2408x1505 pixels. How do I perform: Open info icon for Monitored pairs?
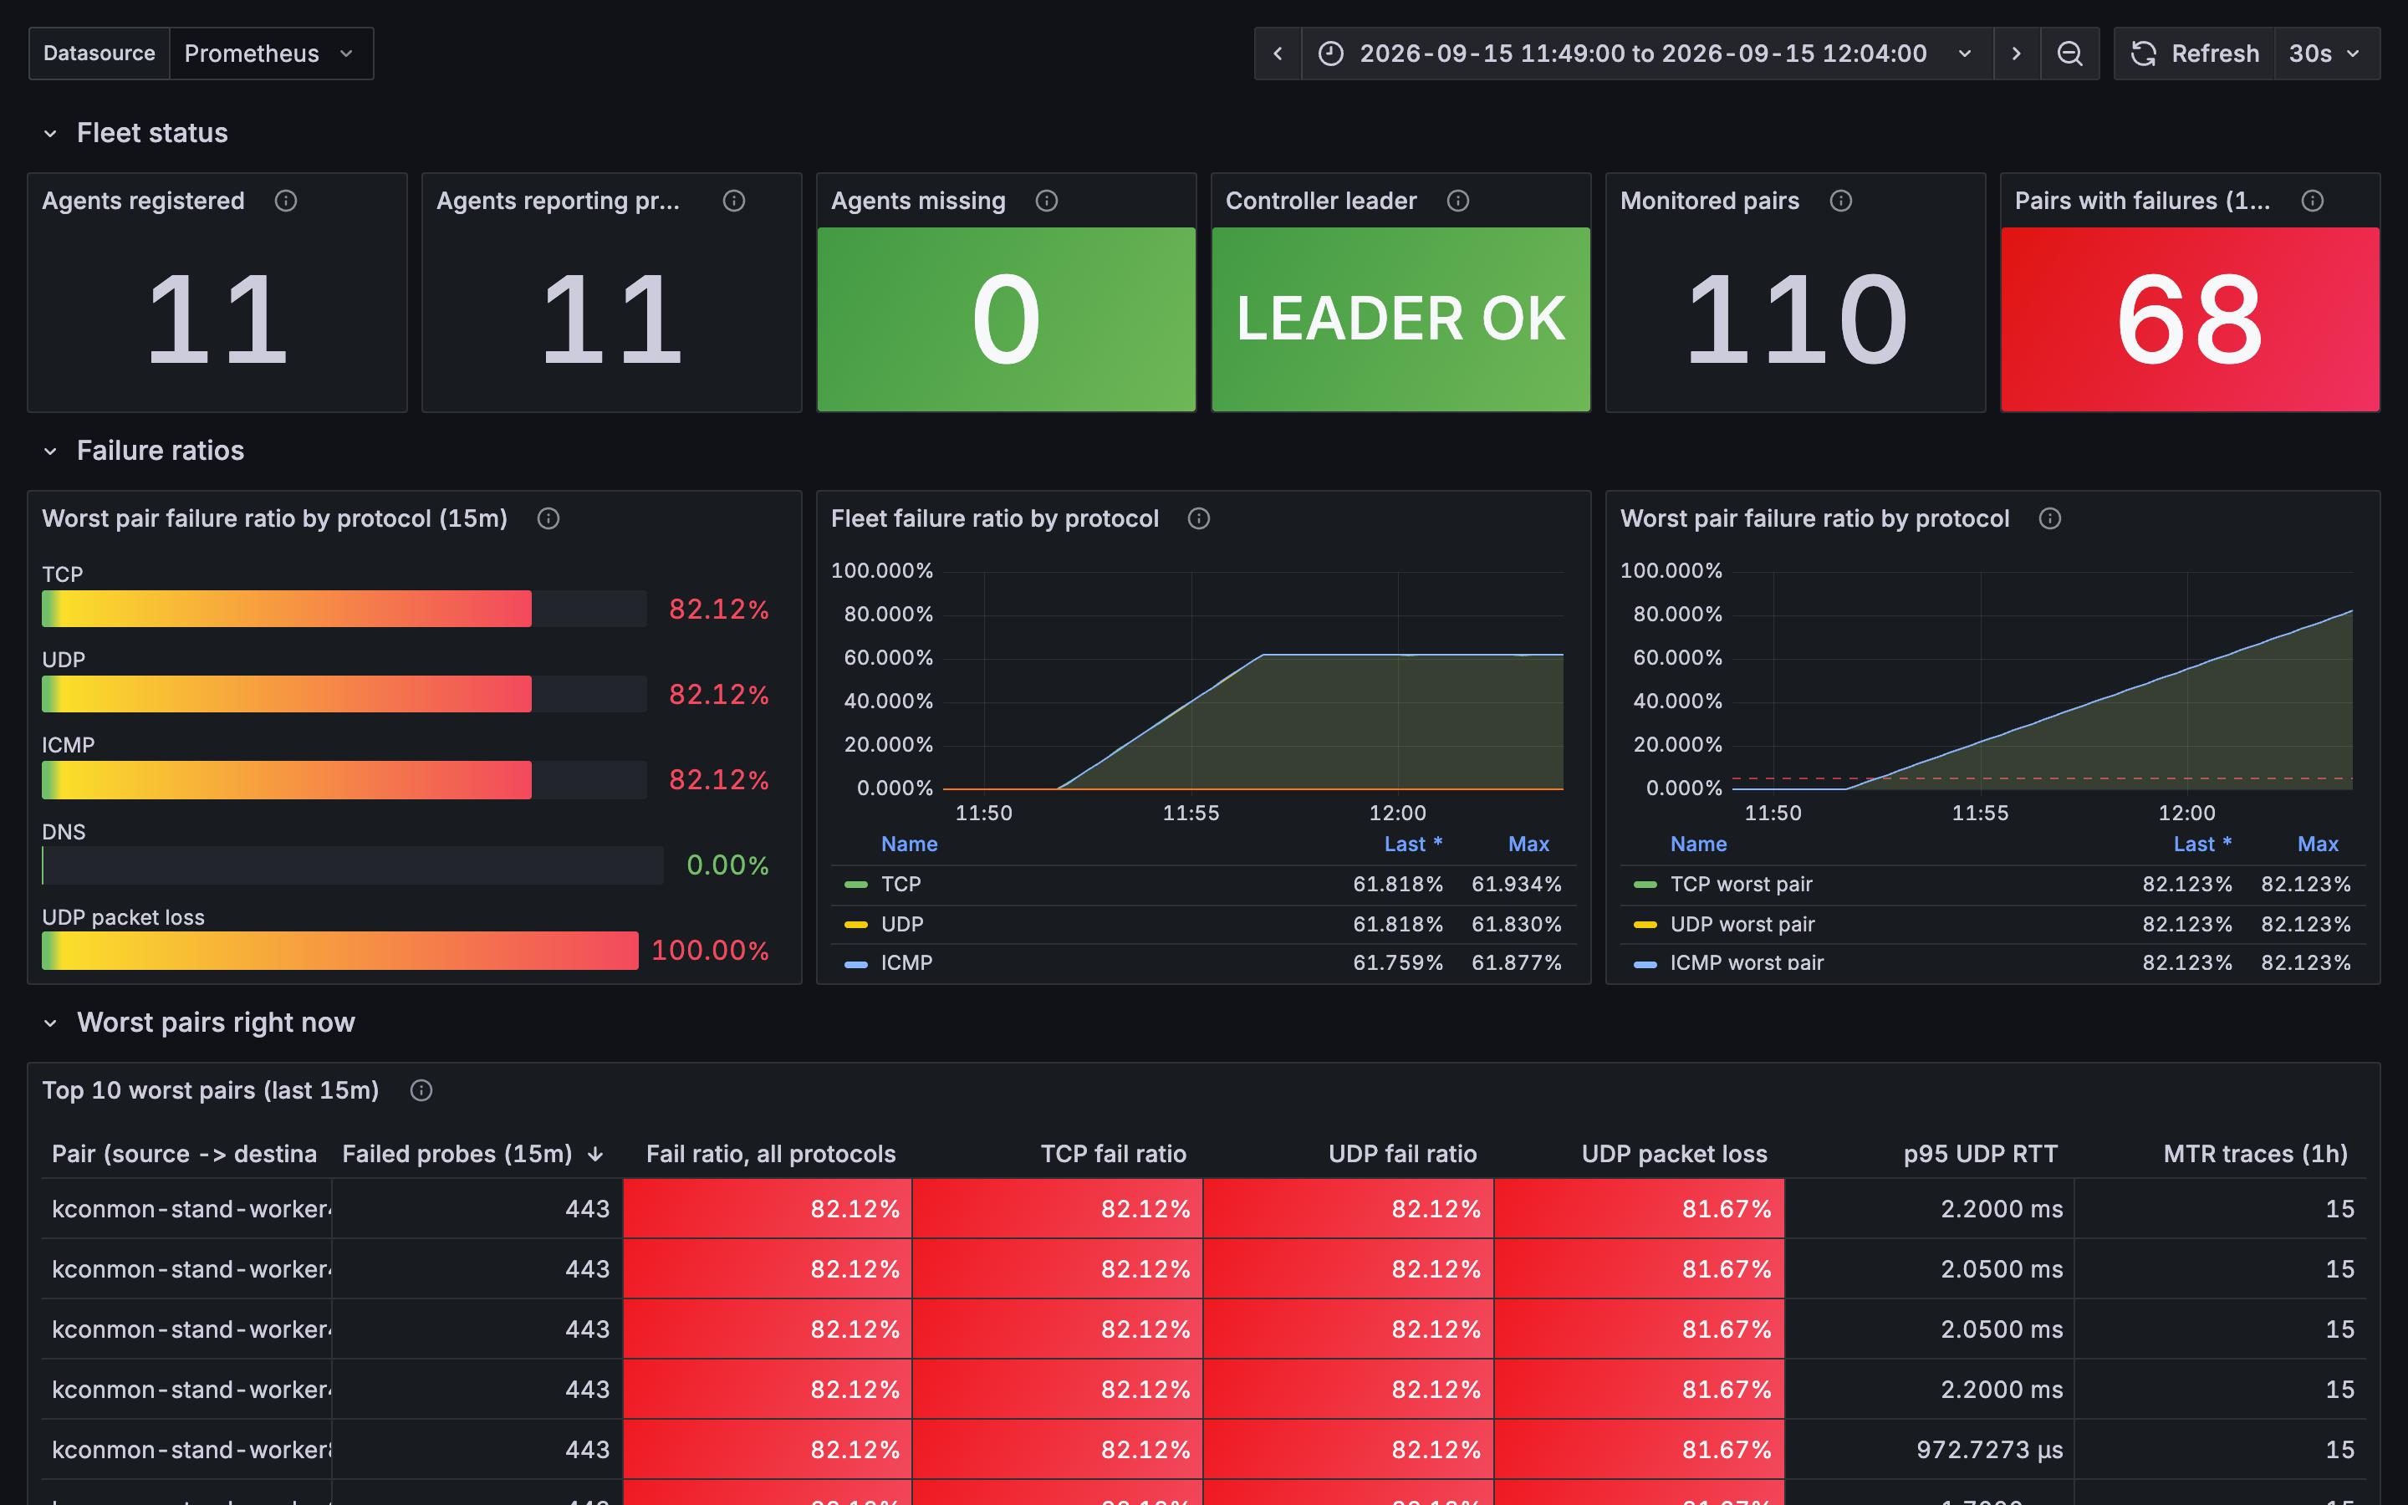[1841, 201]
